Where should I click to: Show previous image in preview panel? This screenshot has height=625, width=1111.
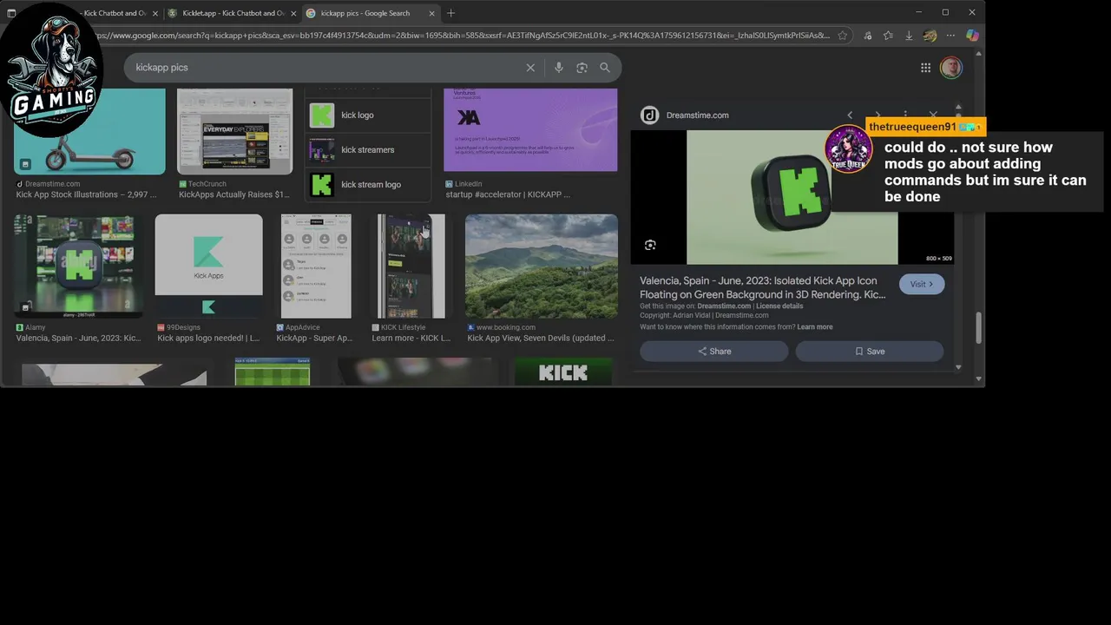[x=850, y=115]
